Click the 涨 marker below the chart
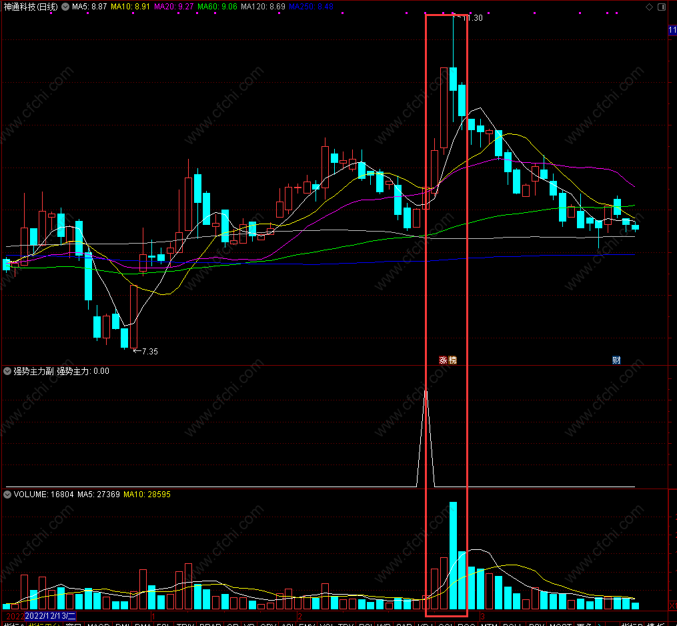Screen dimensions: 677x626 [x=443, y=360]
